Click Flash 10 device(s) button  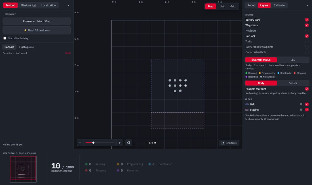tap(37, 30)
